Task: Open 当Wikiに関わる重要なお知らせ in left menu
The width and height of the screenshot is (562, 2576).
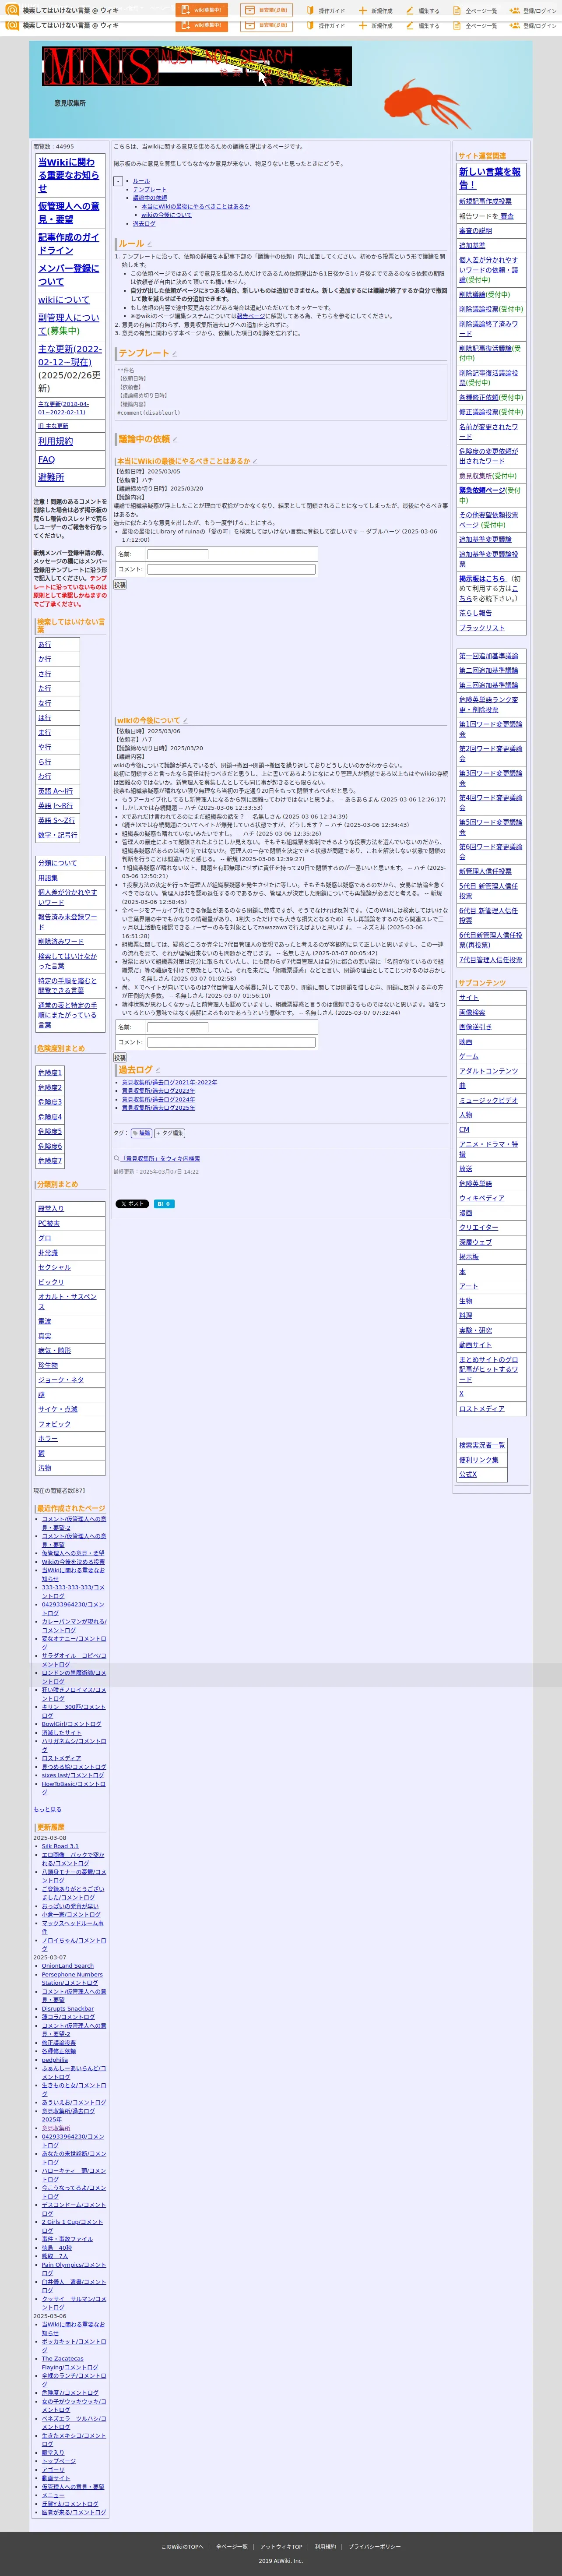Action: click(x=69, y=175)
